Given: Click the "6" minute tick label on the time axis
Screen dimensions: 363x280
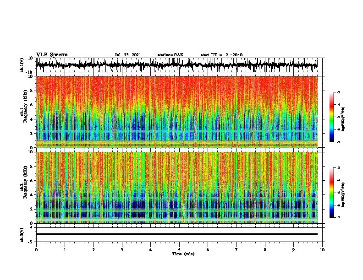Looking at the screenshot, I should 208,250.
